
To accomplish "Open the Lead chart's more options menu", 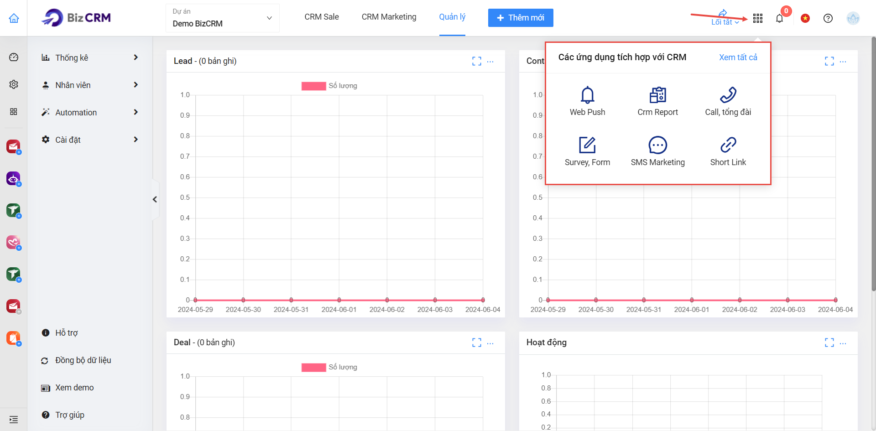I will point(490,61).
